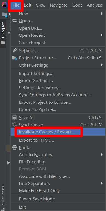This screenshot has width=106, height=211.
Task: Click the IntelliJ IDEA logo icon
Action: pyautogui.click(x=4, y=5)
